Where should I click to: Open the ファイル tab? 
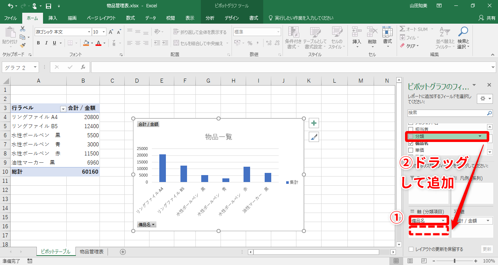(x=10, y=18)
